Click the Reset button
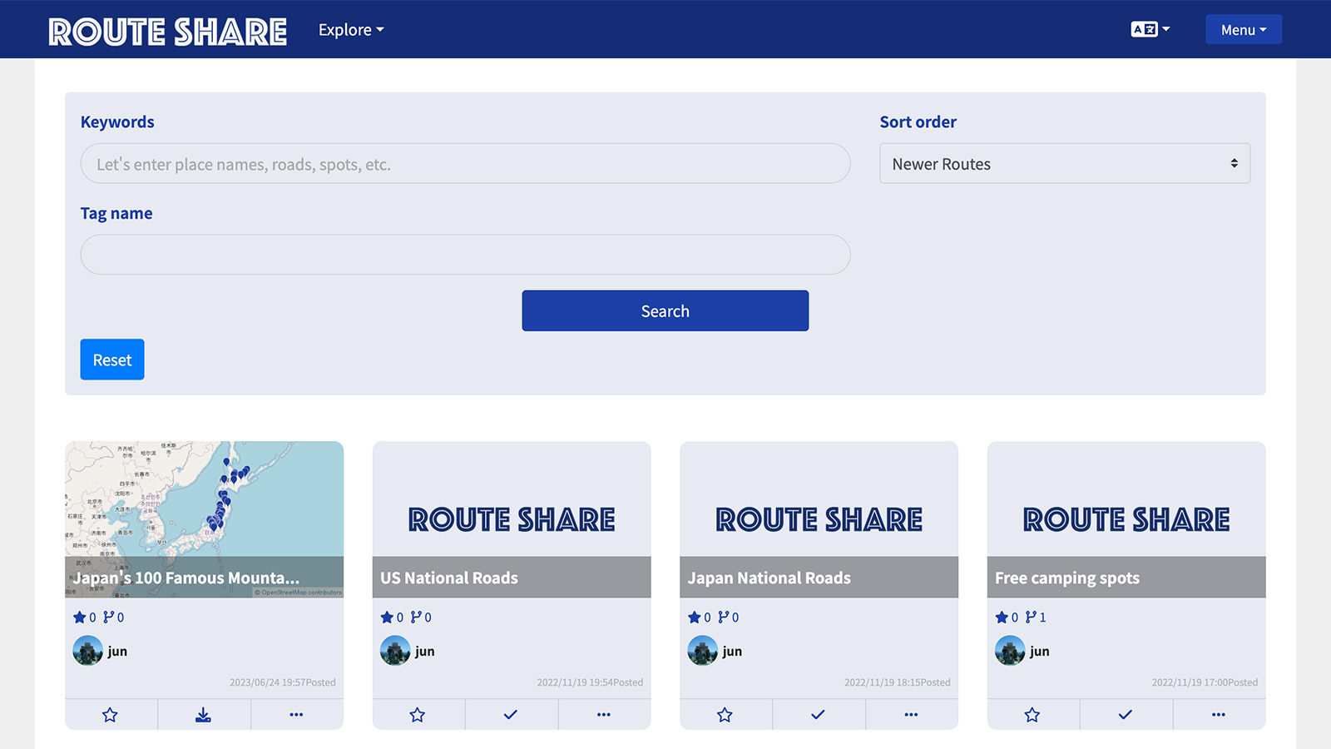The height and width of the screenshot is (749, 1331). (x=112, y=360)
